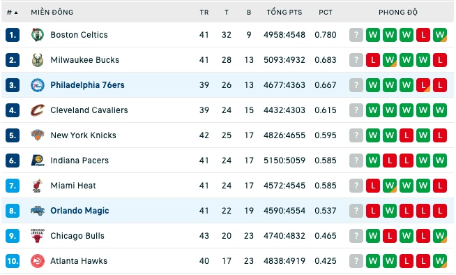Select the Cleveland Cavaliers logo
Screen dimensions: 456x275
(38, 110)
